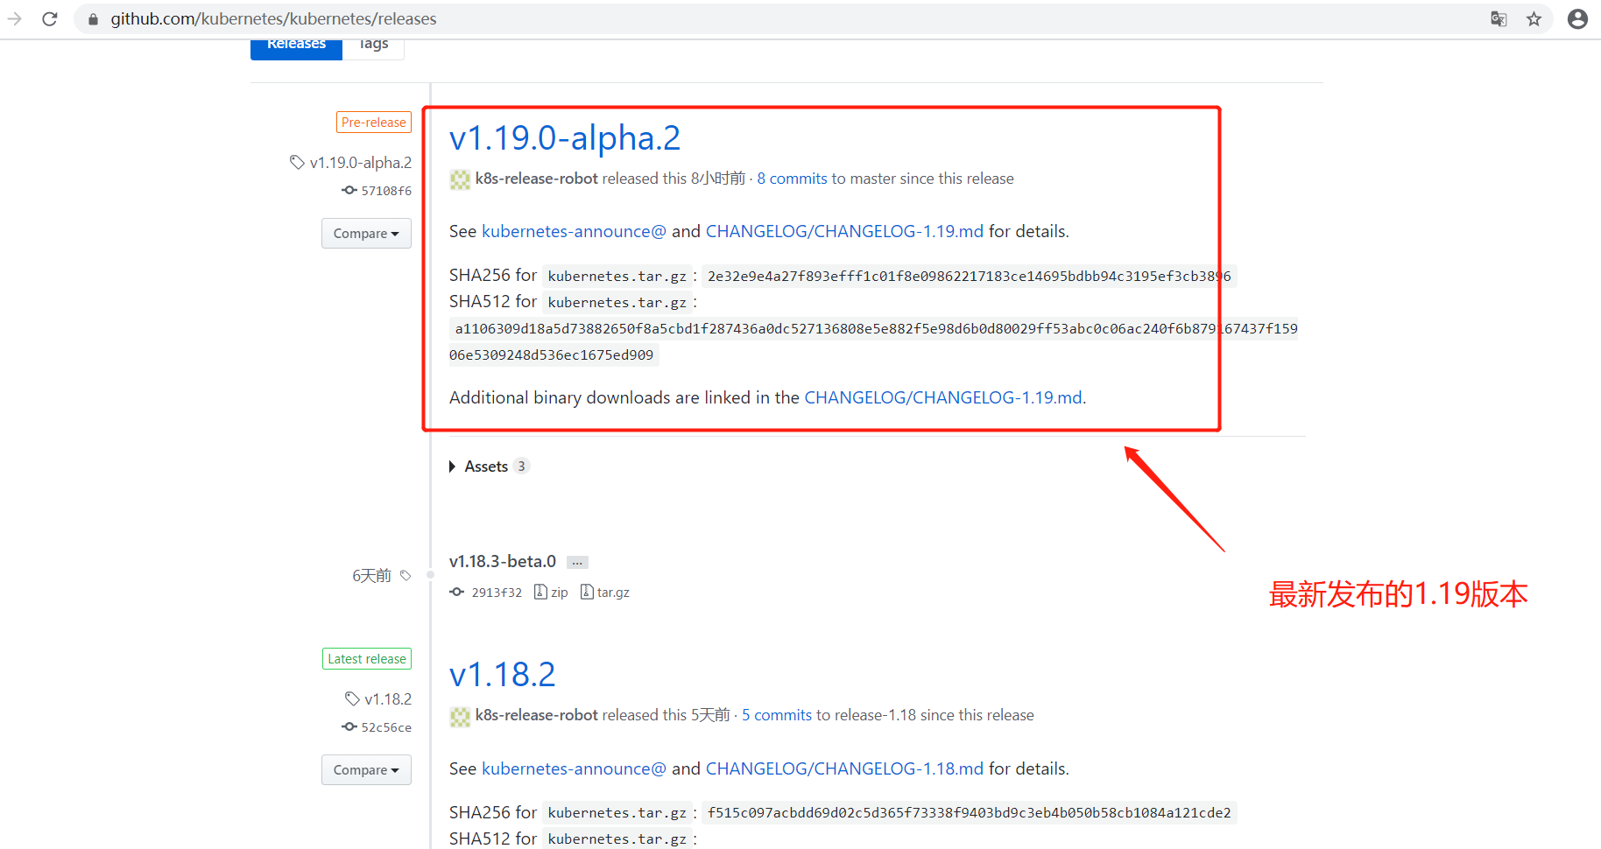Open the 8 commits comparison link

point(792,178)
